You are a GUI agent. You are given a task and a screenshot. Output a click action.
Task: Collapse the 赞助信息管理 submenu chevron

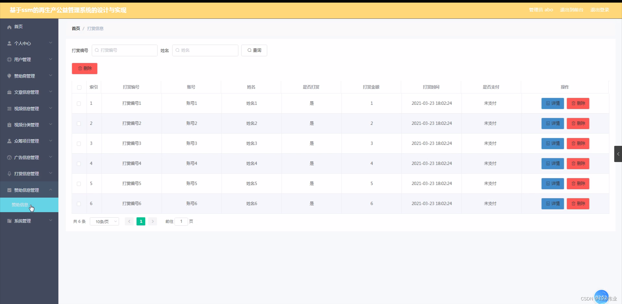pyautogui.click(x=51, y=190)
